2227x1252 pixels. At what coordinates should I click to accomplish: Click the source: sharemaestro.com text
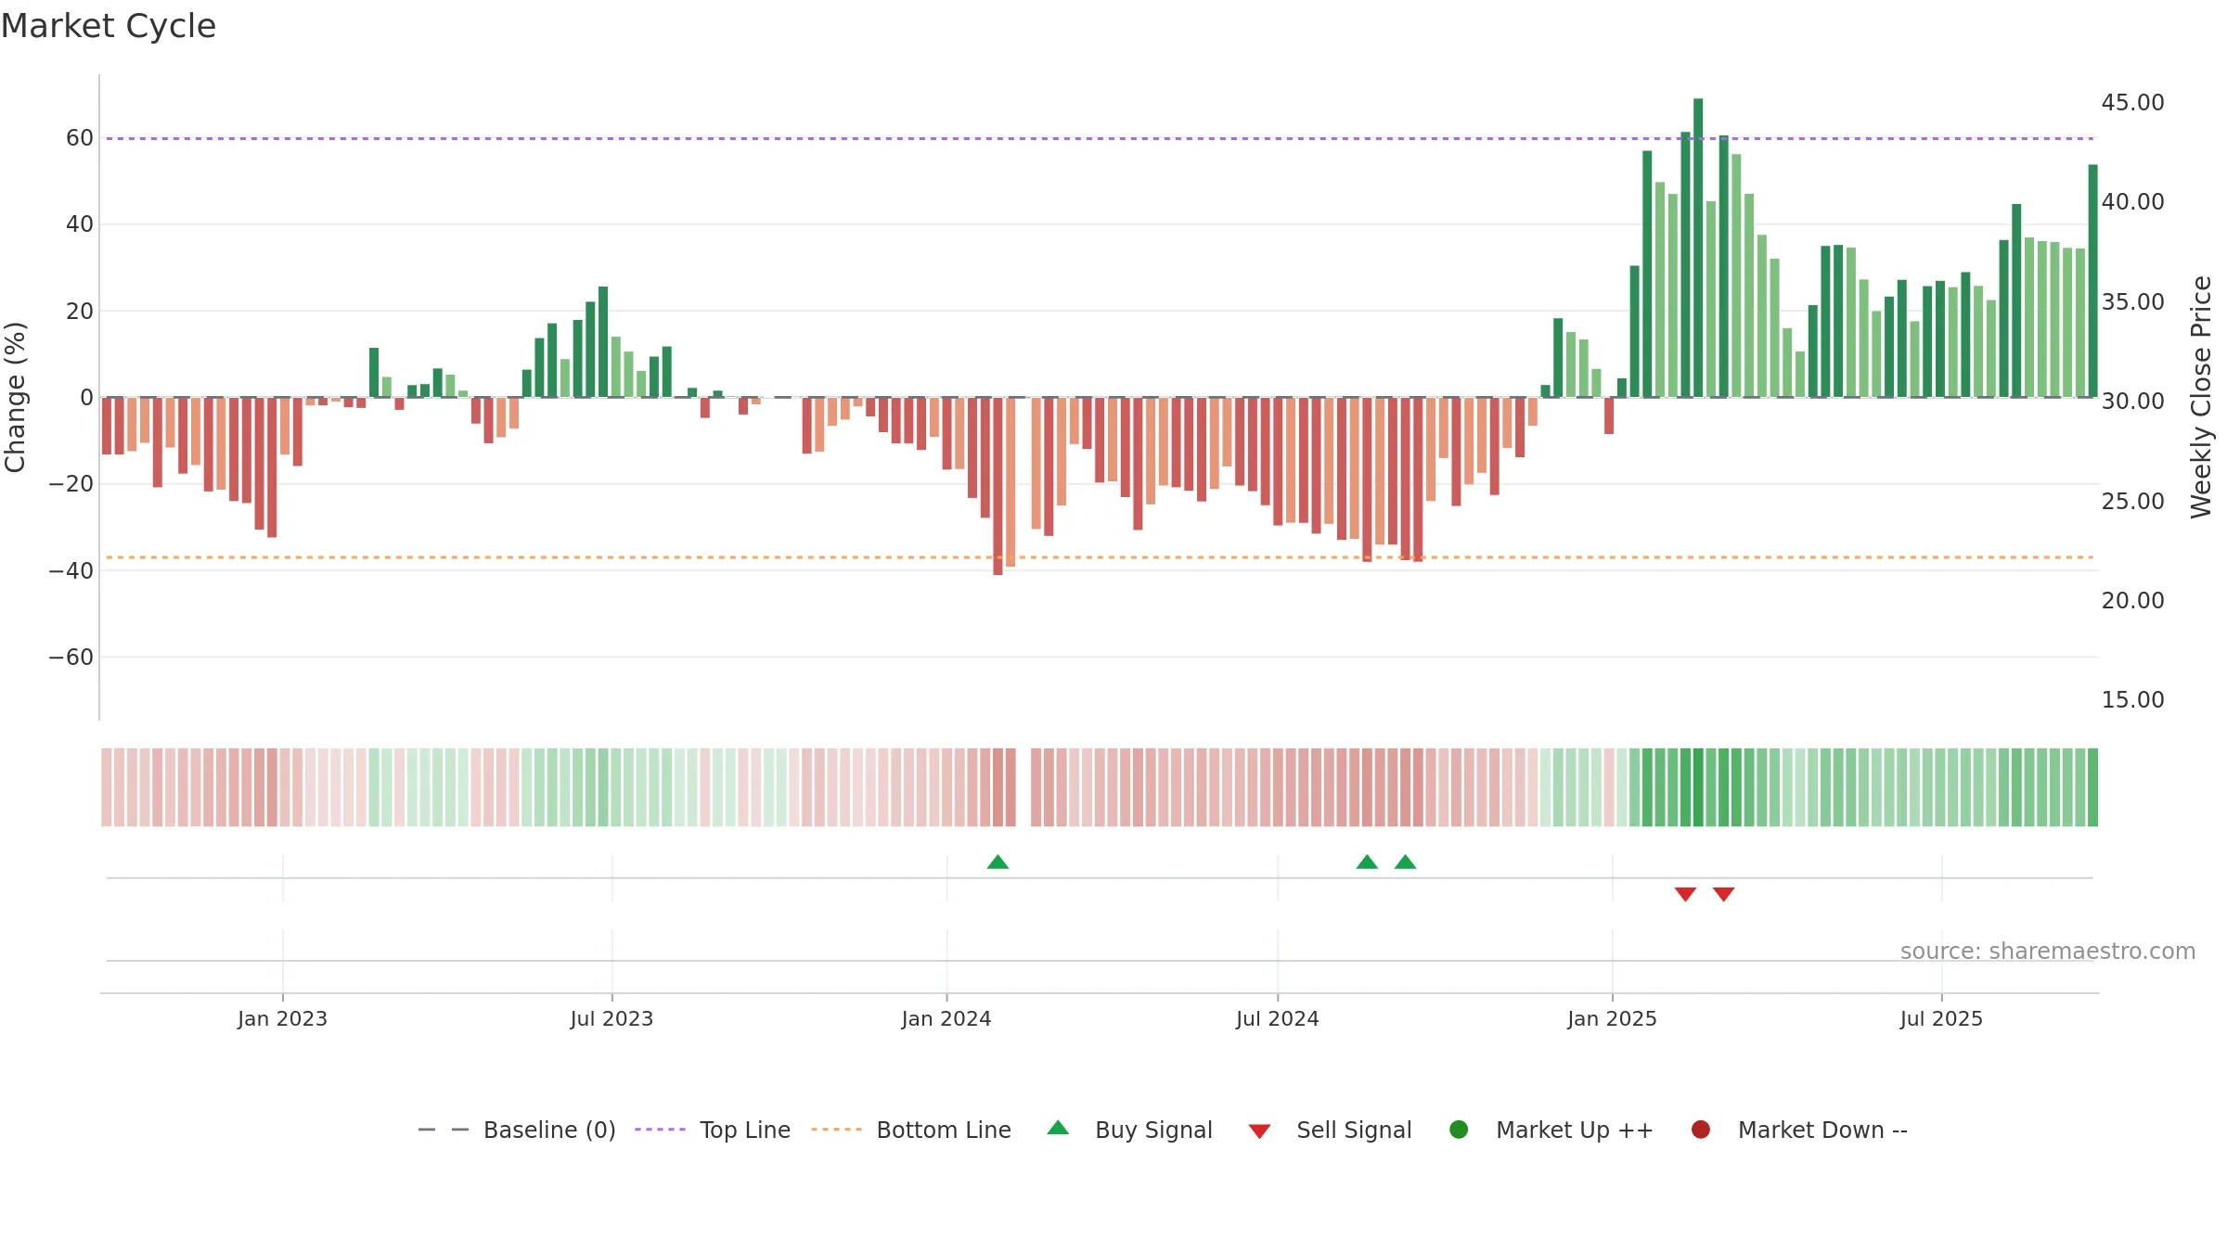[x=2048, y=951]
